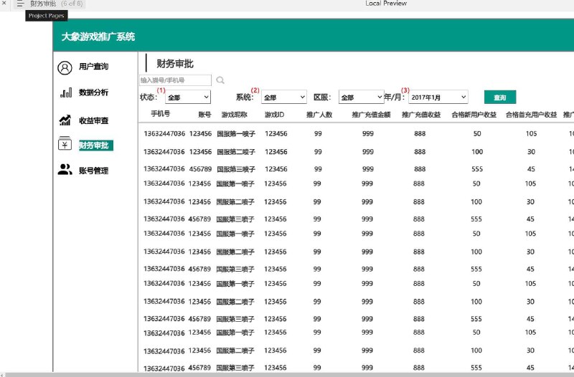Click the green 查询 button
This screenshot has height=377, width=574.
click(500, 97)
